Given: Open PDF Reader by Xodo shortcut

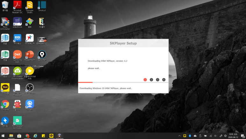Looking at the screenshot, I should pos(17,123).
